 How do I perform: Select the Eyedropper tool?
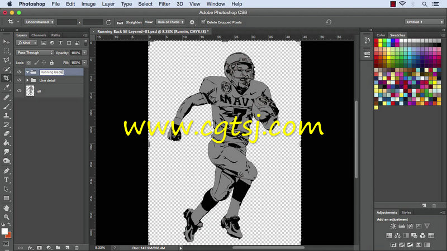pyautogui.click(x=6, y=88)
